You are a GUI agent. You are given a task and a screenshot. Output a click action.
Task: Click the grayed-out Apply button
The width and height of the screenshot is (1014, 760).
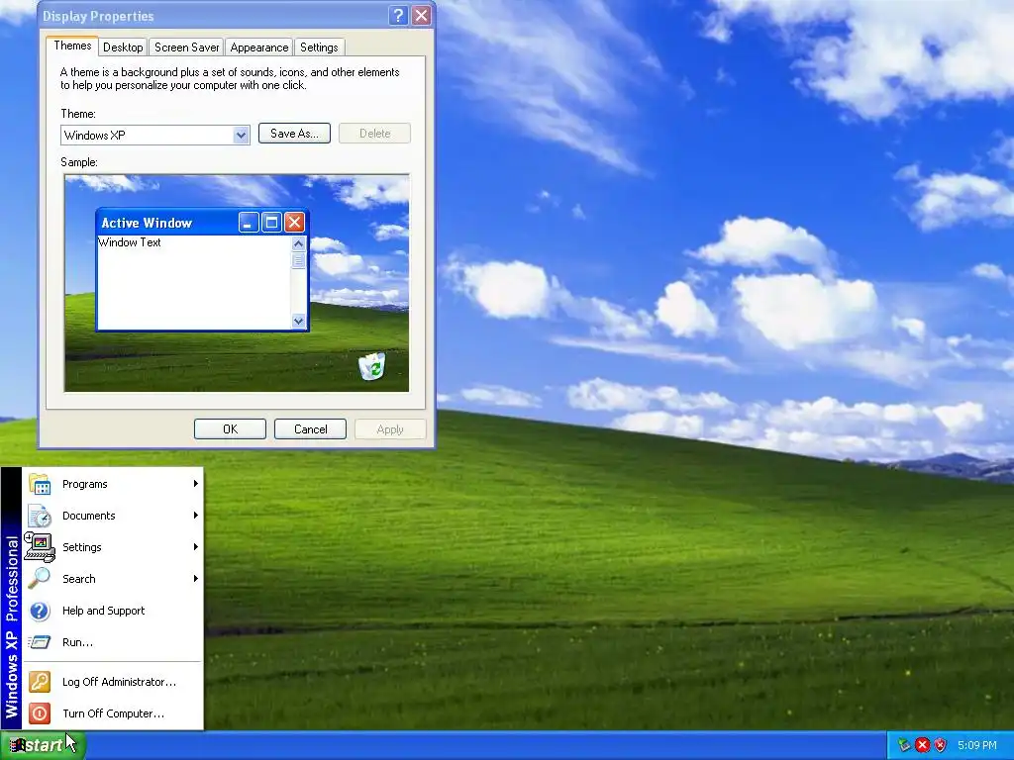[390, 429]
